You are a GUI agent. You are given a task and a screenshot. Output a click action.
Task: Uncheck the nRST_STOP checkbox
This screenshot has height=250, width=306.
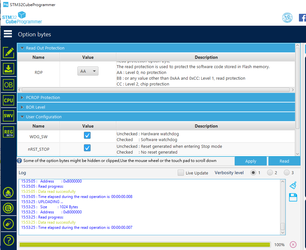tap(87, 148)
